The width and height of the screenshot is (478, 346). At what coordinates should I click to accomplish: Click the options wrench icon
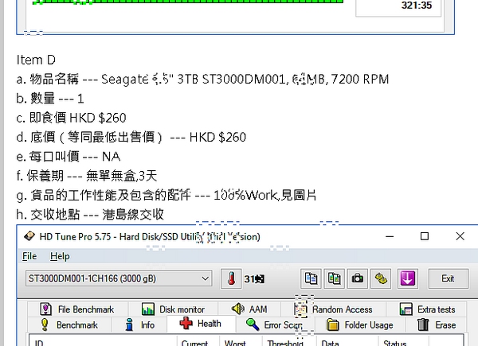click(381, 278)
